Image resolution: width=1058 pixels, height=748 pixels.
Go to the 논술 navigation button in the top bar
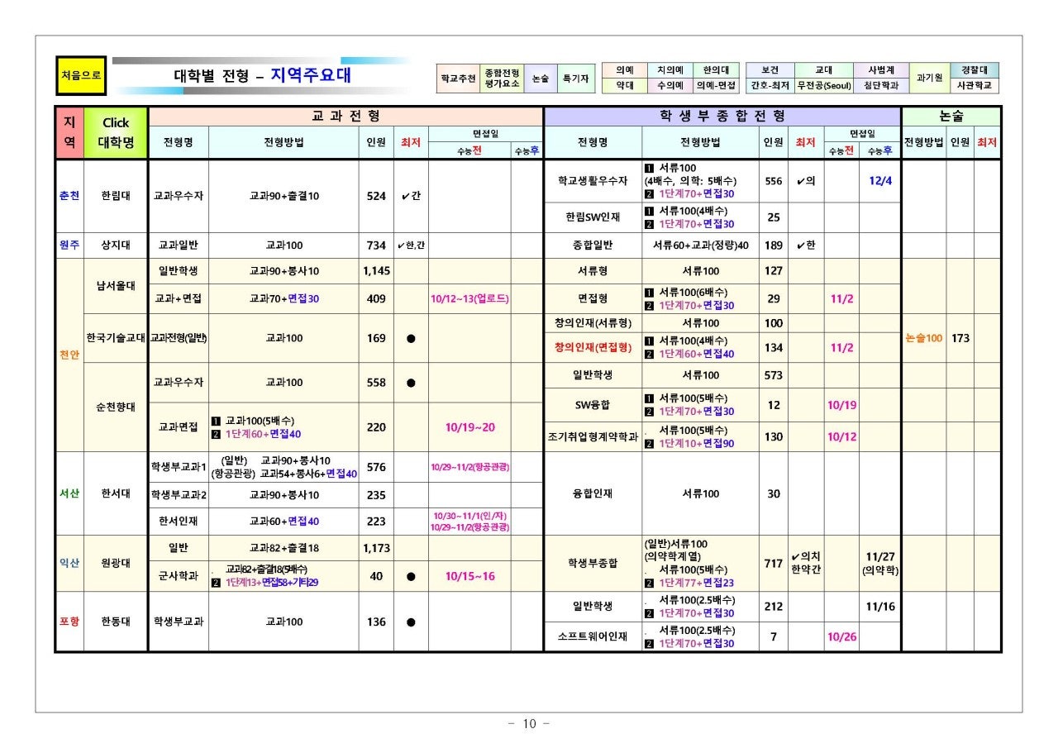[x=540, y=79]
